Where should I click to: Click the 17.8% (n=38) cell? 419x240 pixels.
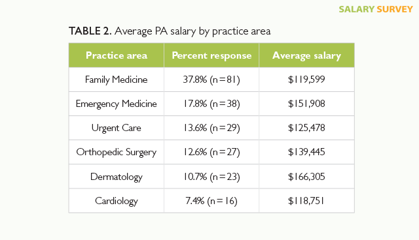pos(211,104)
